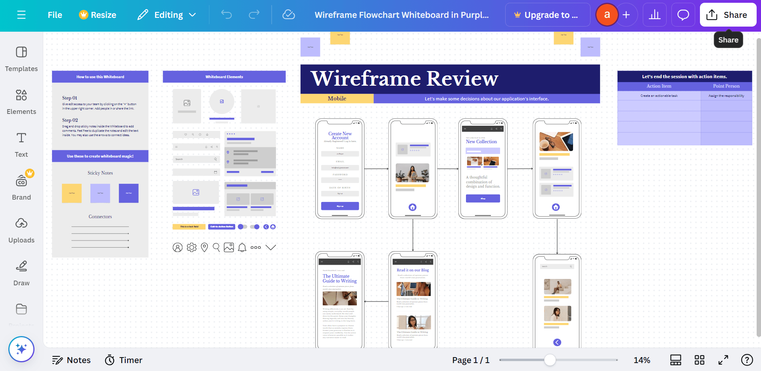This screenshot has height=371, width=761.
Task: Click the redo arrow
Action: click(x=254, y=15)
